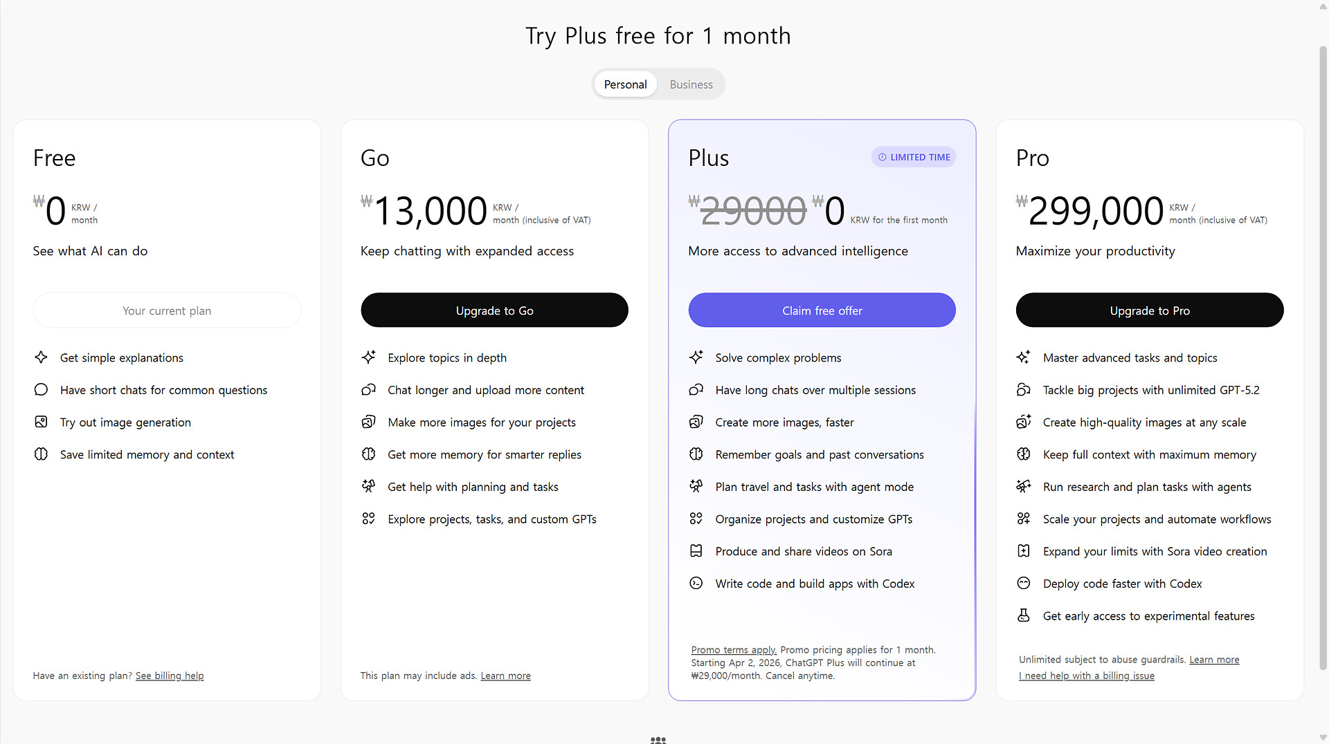
Task: Switch to the Business plans tab
Action: coord(690,84)
